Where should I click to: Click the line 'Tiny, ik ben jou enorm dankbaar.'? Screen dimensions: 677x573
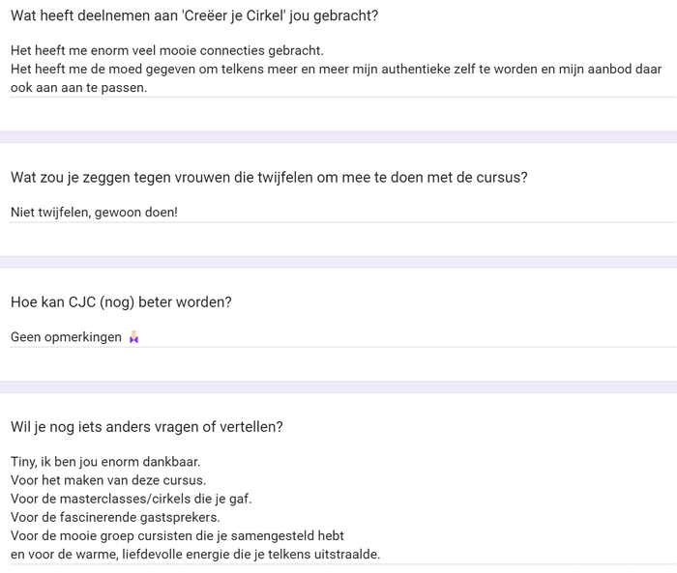coord(105,462)
